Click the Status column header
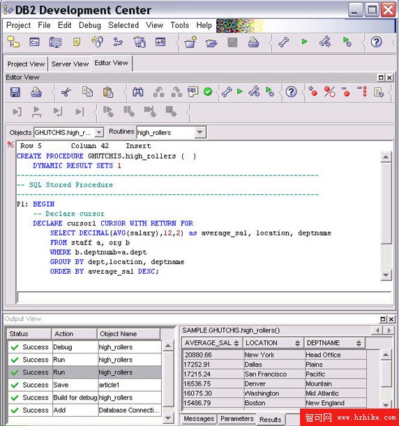The width and height of the screenshot is (399, 426). (29, 334)
